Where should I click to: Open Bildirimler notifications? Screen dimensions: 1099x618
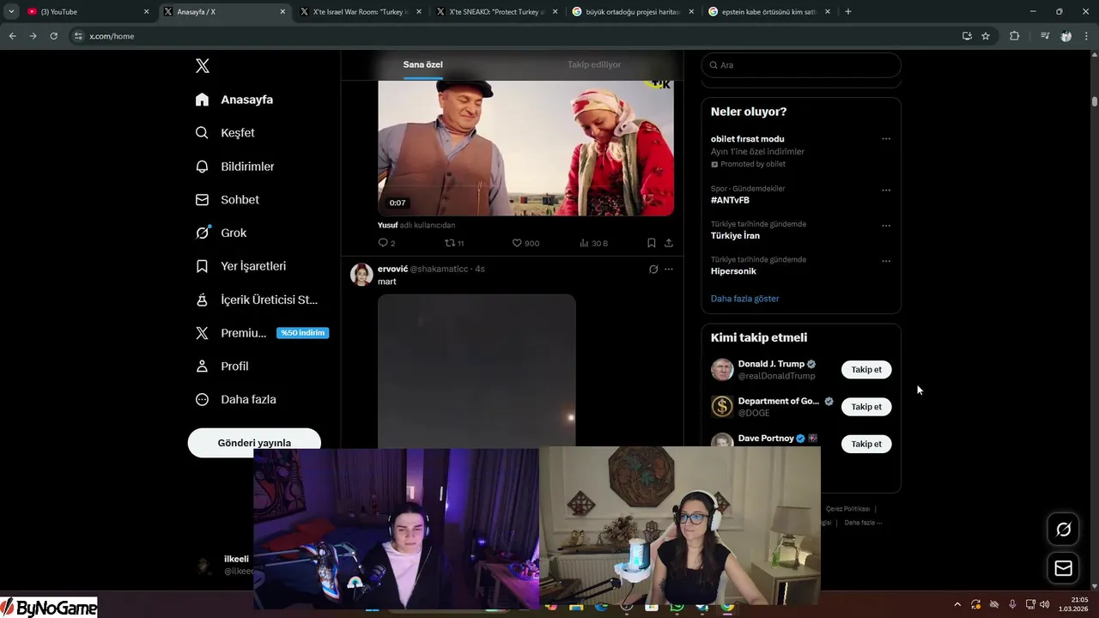(234, 167)
